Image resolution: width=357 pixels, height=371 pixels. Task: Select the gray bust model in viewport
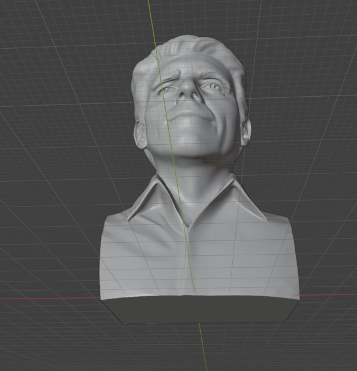tap(199, 180)
